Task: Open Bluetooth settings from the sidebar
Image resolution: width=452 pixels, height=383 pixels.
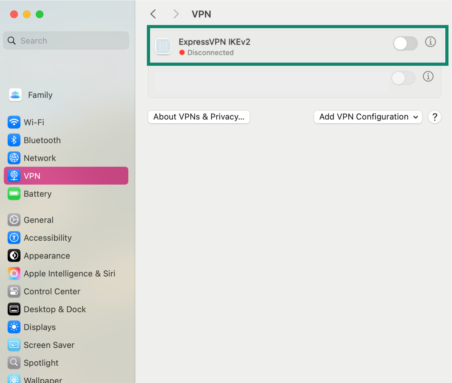Action: pos(14,140)
